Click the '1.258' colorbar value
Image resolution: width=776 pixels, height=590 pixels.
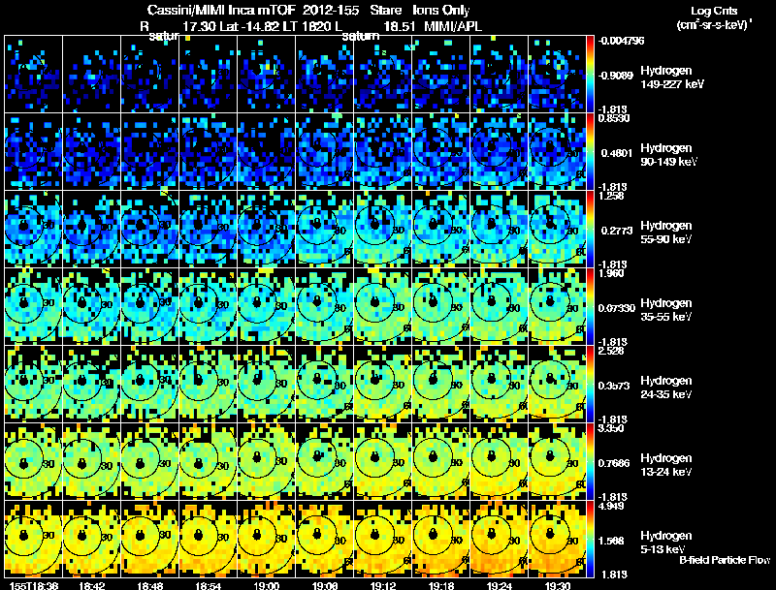[x=611, y=196]
